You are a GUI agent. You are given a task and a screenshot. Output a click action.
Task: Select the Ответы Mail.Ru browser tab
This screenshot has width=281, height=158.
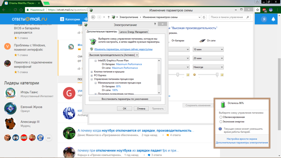point(22,3)
